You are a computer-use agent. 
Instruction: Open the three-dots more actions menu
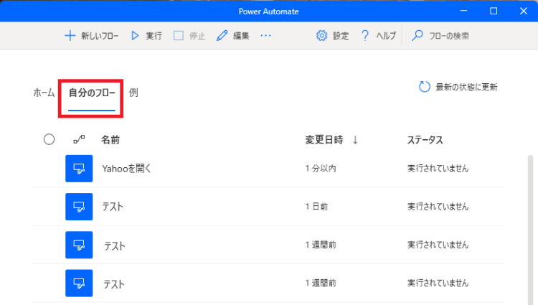click(x=265, y=35)
